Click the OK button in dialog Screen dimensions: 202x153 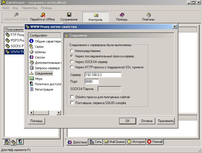[x=128, y=121]
